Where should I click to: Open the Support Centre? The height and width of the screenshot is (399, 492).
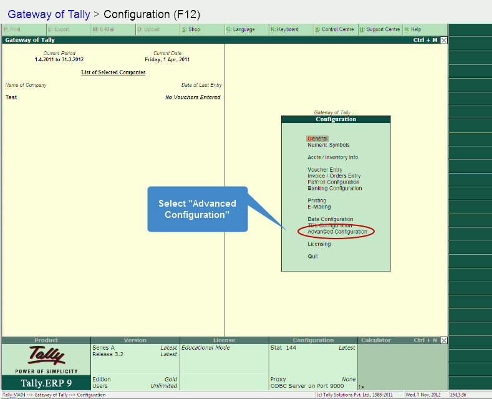point(381,29)
